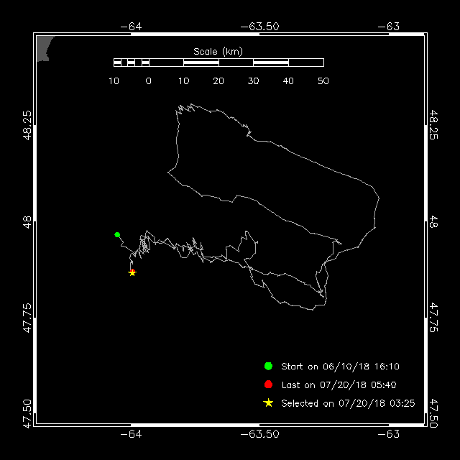Click the '30' label under the scale bar
Image resolution: width=460 pixels, height=460 pixels.
click(254, 81)
